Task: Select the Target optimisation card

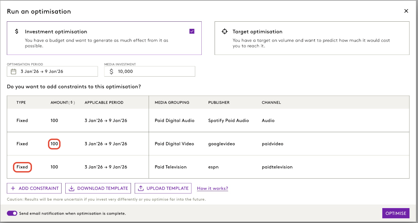Action: tap(312, 38)
